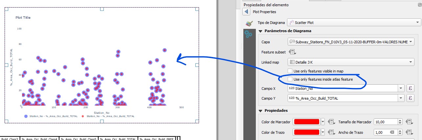Click table header %_Area_Occ_Build_FREE

click(157, 139)
